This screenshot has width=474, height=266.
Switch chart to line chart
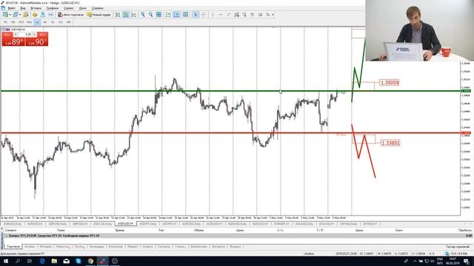click(133, 15)
